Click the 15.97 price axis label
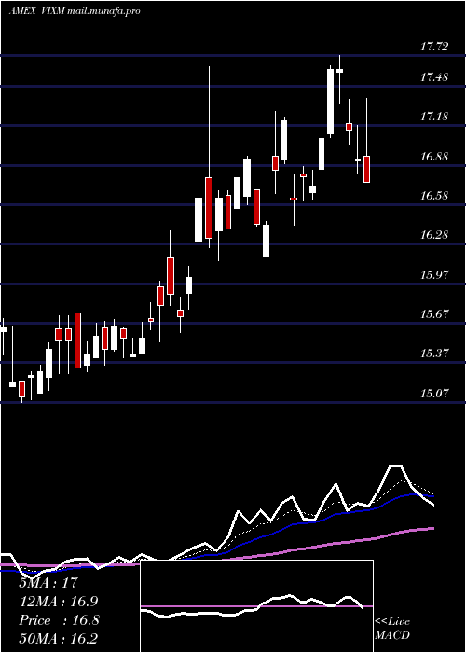 434,275
